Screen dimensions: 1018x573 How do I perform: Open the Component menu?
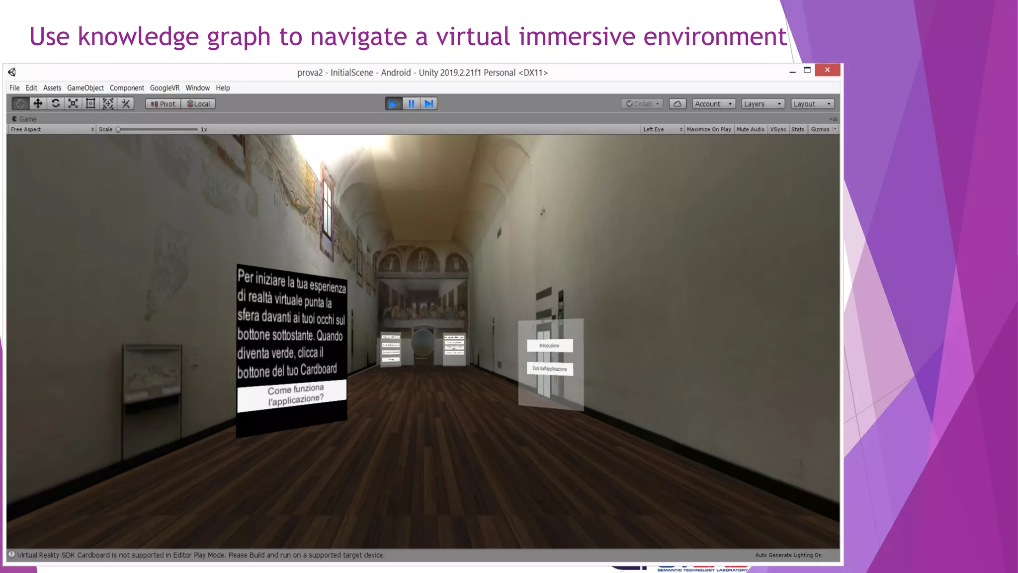[x=127, y=88]
